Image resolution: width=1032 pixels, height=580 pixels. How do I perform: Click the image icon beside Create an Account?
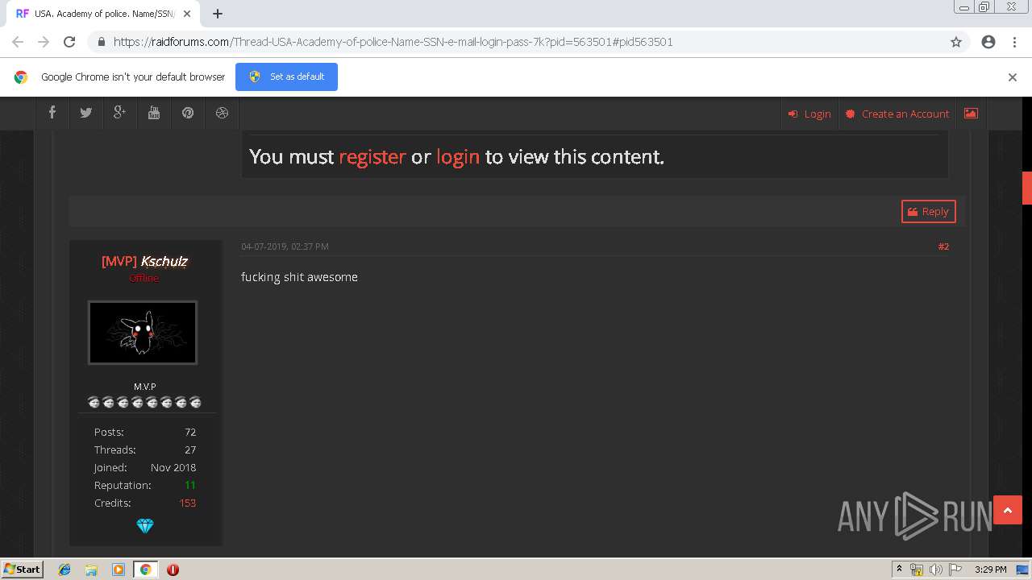click(971, 114)
